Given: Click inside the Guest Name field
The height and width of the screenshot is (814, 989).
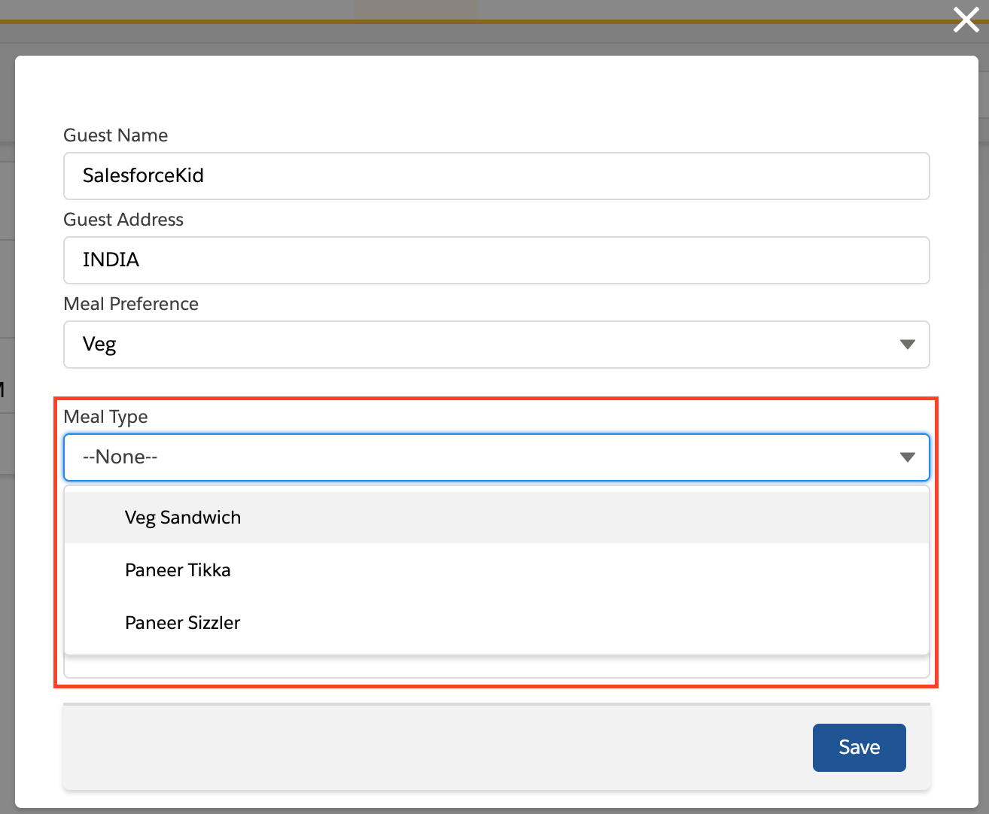Looking at the screenshot, I should (497, 175).
